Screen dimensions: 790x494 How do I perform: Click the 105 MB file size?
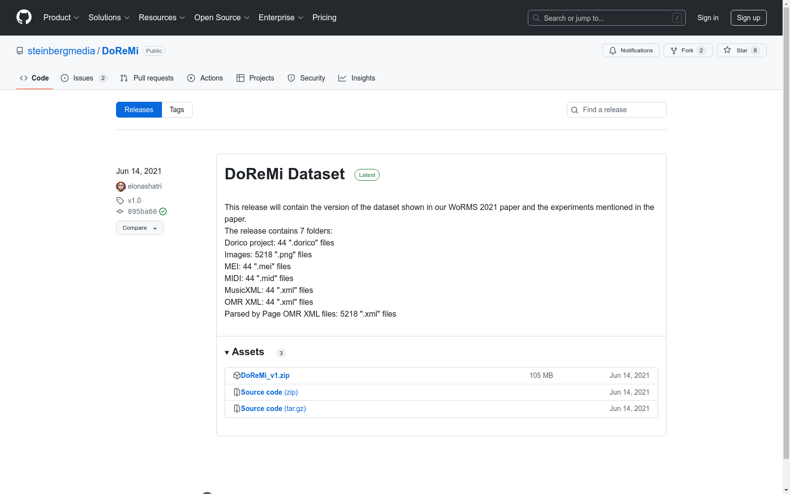click(541, 375)
